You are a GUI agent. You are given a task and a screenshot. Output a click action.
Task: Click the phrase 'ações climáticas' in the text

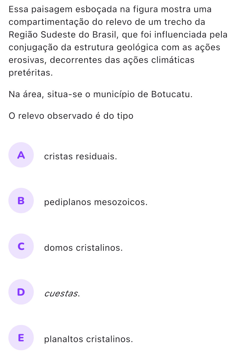(159, 60)
